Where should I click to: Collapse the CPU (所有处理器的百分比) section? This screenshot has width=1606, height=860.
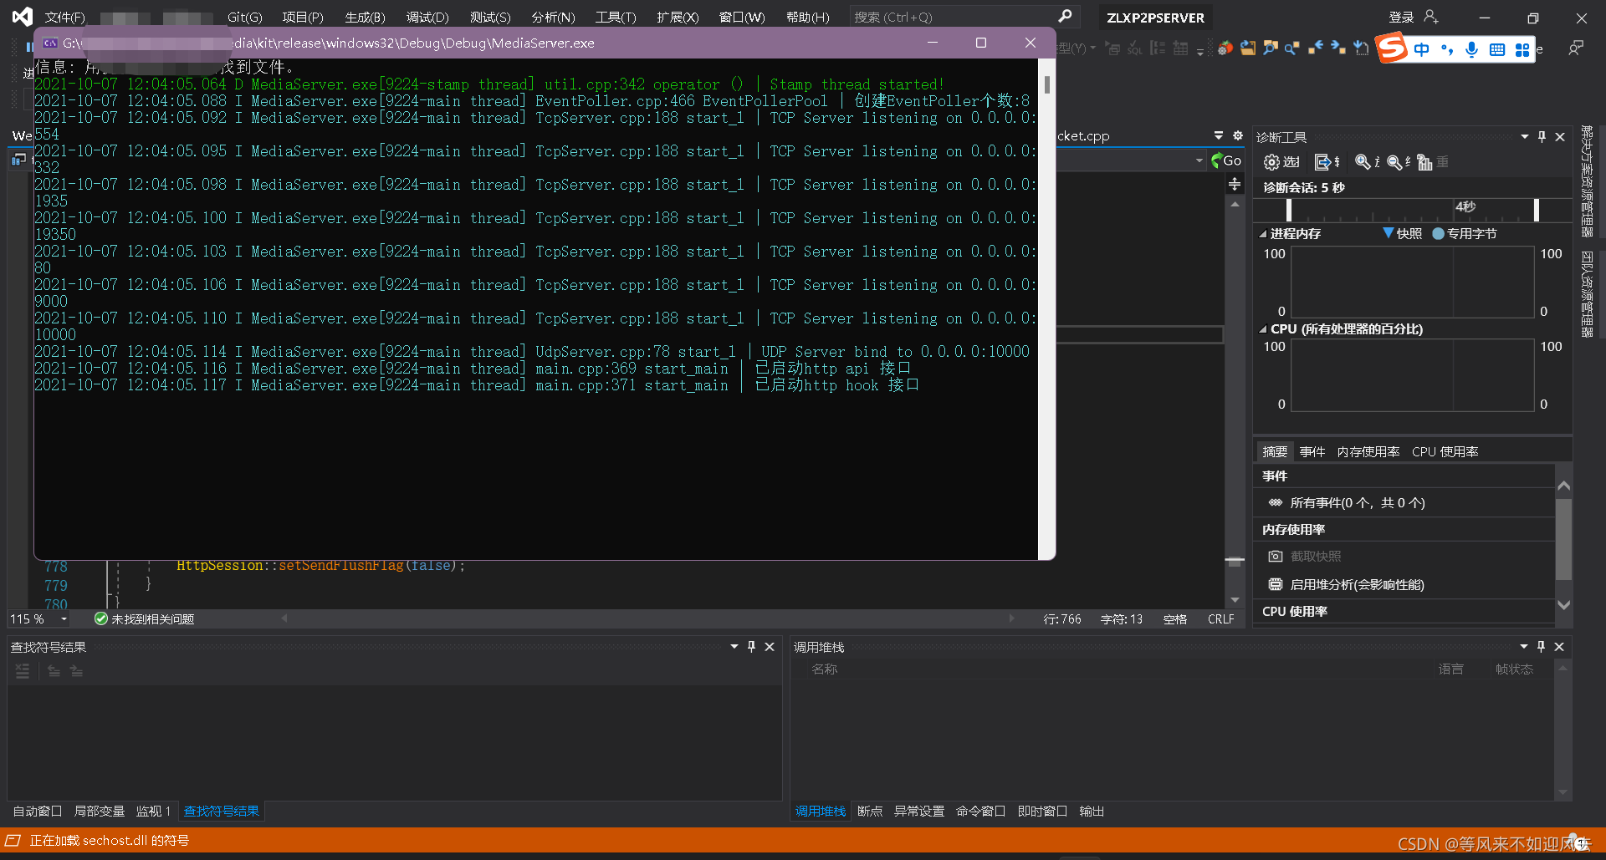(1263, 329)
